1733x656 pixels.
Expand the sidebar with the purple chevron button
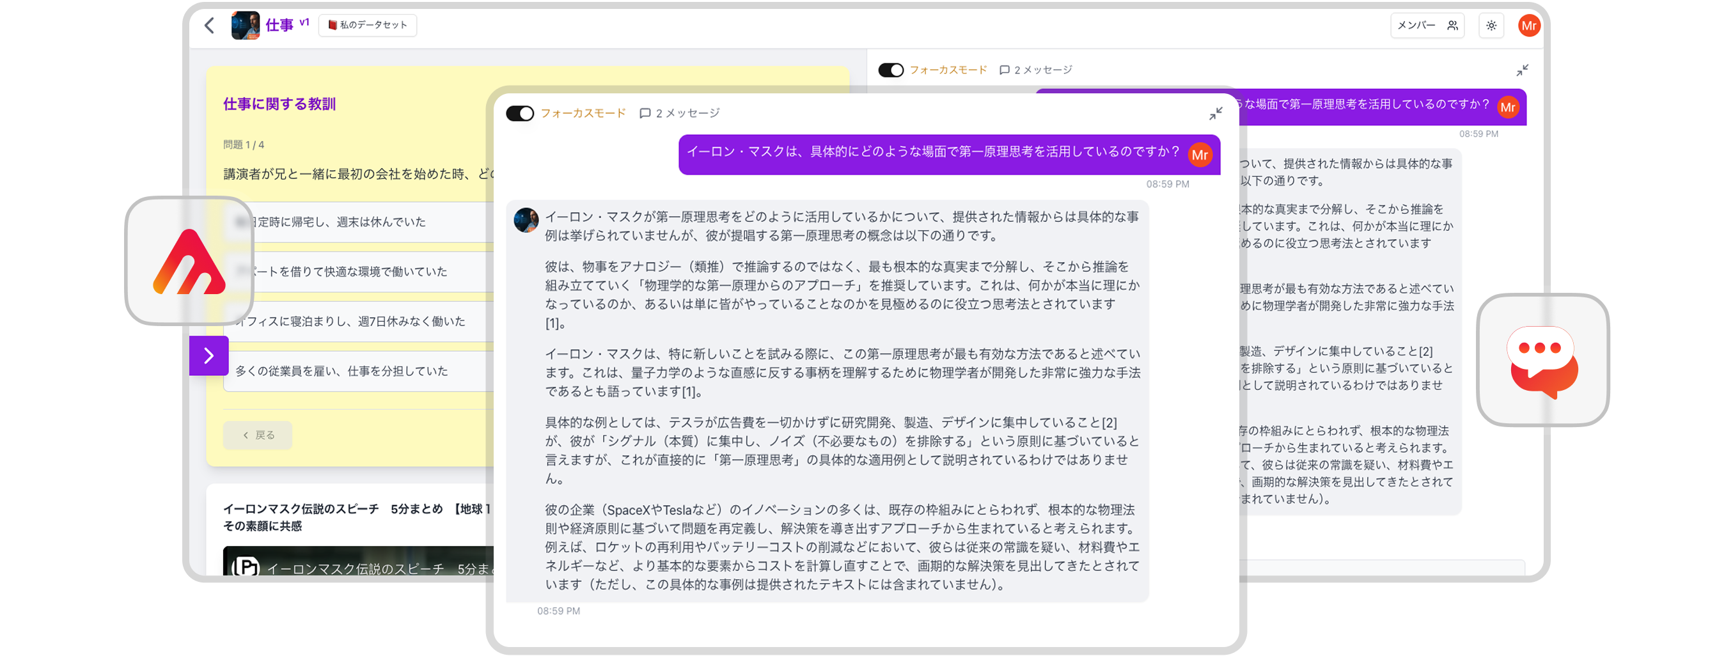click(208, 355)
